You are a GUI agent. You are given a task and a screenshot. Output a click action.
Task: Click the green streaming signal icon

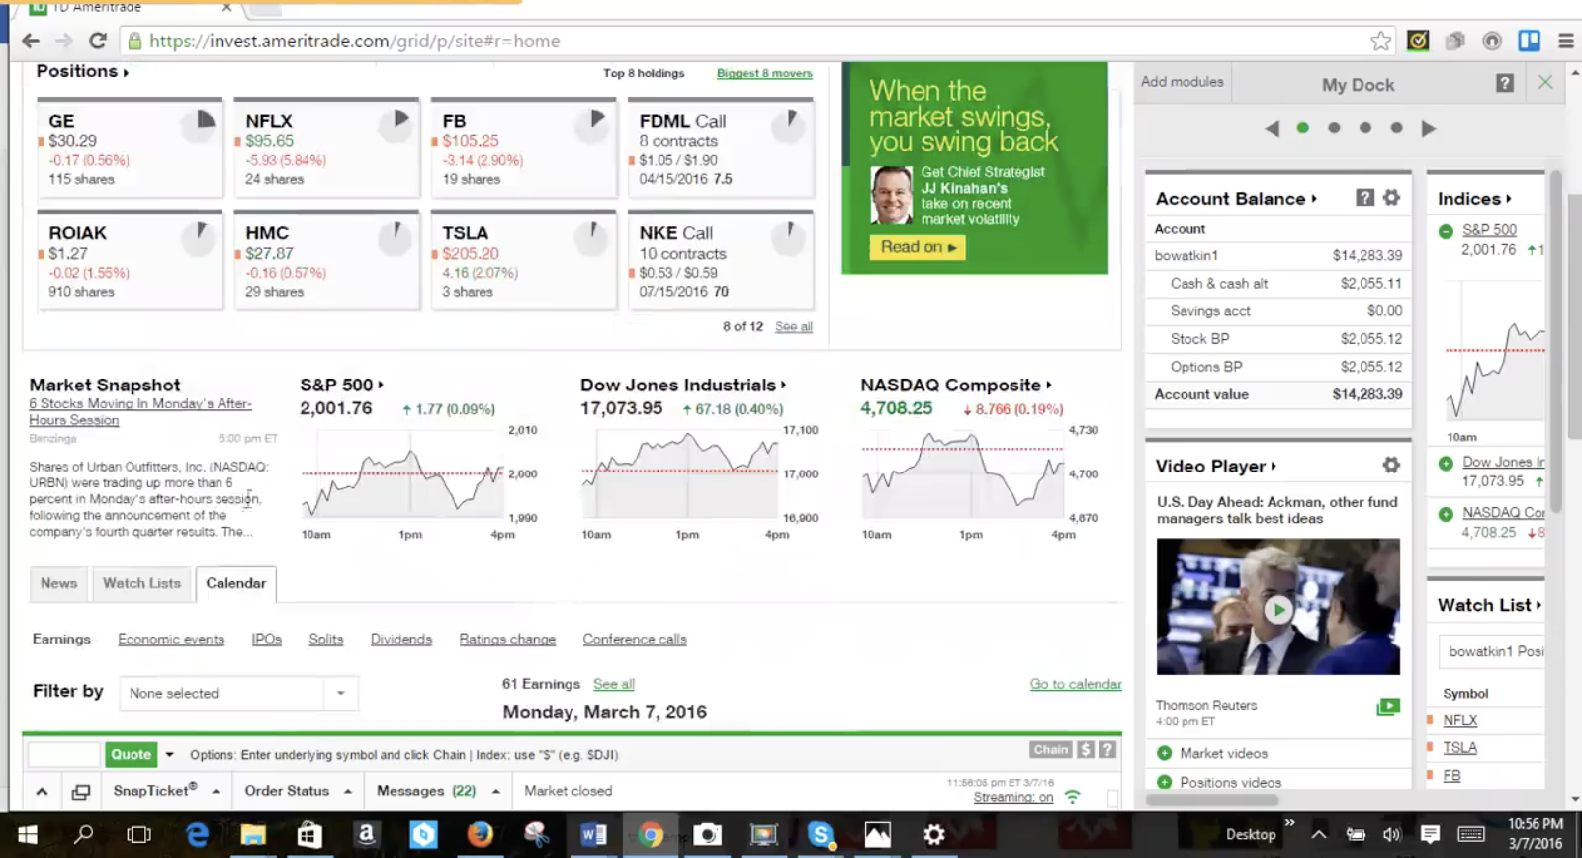pos(1073,797)
